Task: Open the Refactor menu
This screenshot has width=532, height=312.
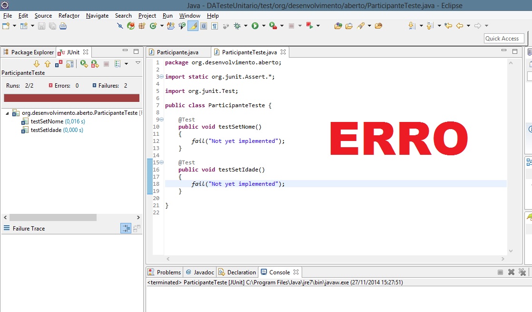Action: tap(69, 16)
